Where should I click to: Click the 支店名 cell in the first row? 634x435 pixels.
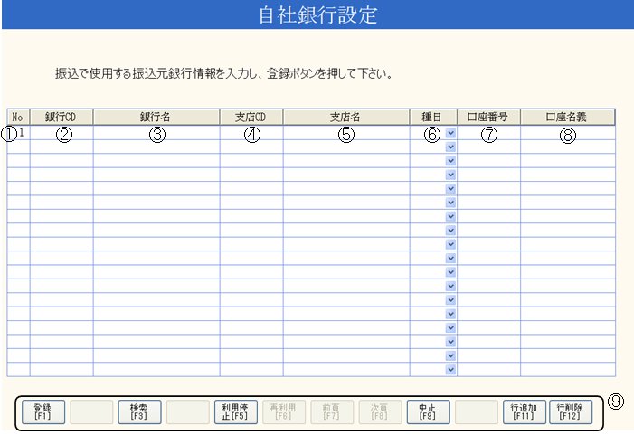345,133
